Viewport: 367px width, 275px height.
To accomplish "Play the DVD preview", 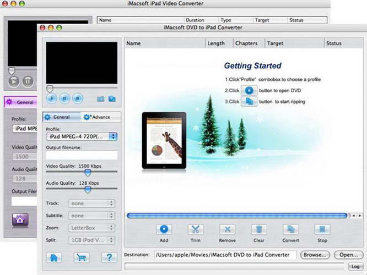I will (52, 98).
